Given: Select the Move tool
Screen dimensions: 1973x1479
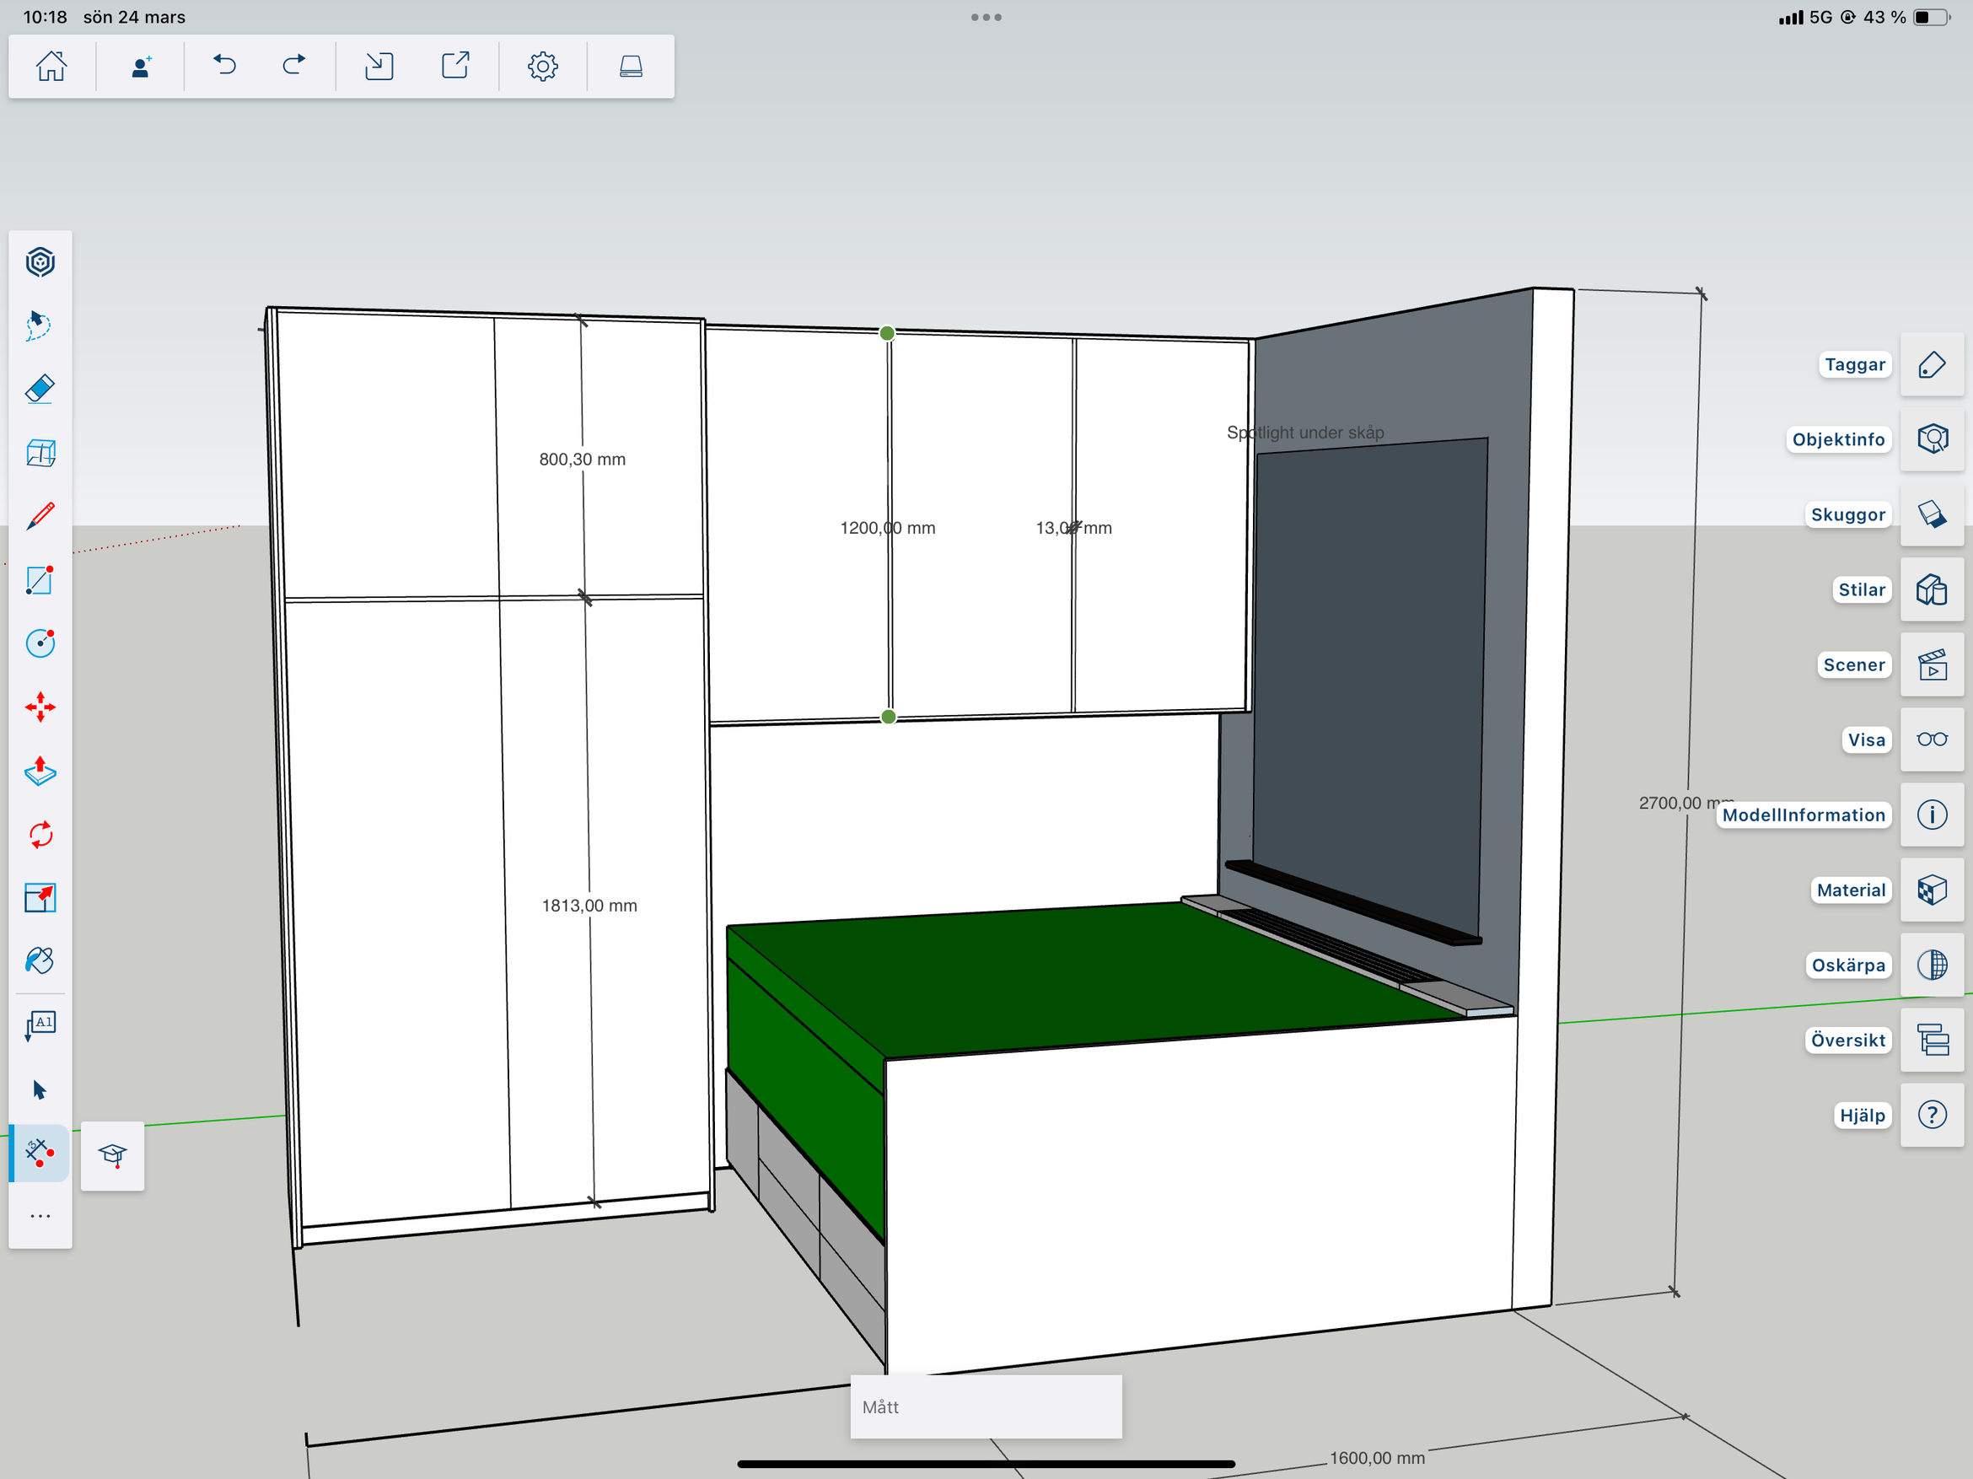Looking at the screenshot, I should [40, 707].
